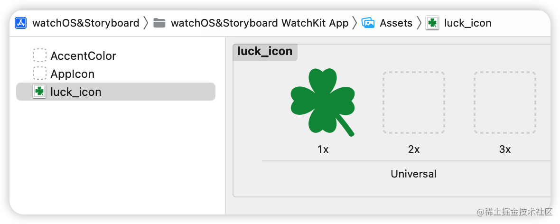Viewport: 560px width, 224px height.
Task: Click the luck_icon clover thumbnail in sidebar
Action: 39,92
